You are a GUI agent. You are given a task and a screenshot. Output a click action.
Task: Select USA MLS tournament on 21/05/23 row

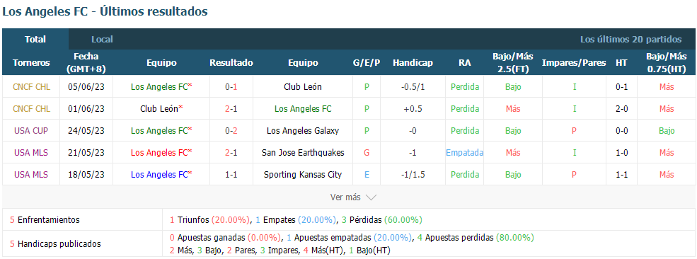31,152
